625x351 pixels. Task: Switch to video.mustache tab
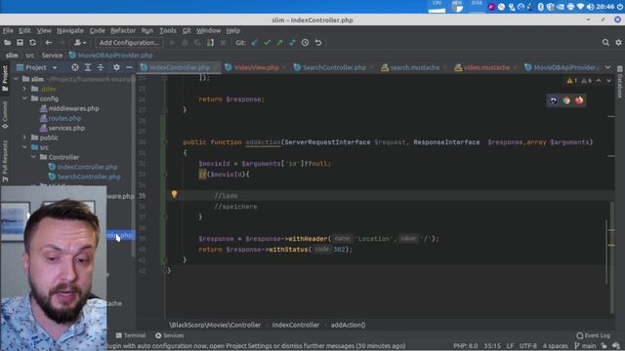click(x=486, y=67)
